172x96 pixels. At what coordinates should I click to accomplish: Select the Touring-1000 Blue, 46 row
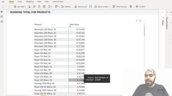pyautogui.click(x=59, y=83)
